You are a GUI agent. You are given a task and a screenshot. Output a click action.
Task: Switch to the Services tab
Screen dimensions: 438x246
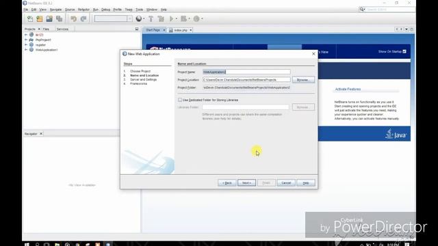click(62, 29)
